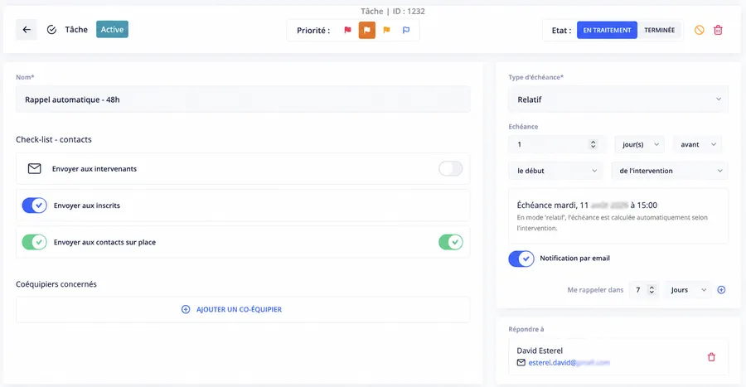Toggle right green switch for contacts sur place
This screenshot has width=746, height=387.
tap(451, 242)
